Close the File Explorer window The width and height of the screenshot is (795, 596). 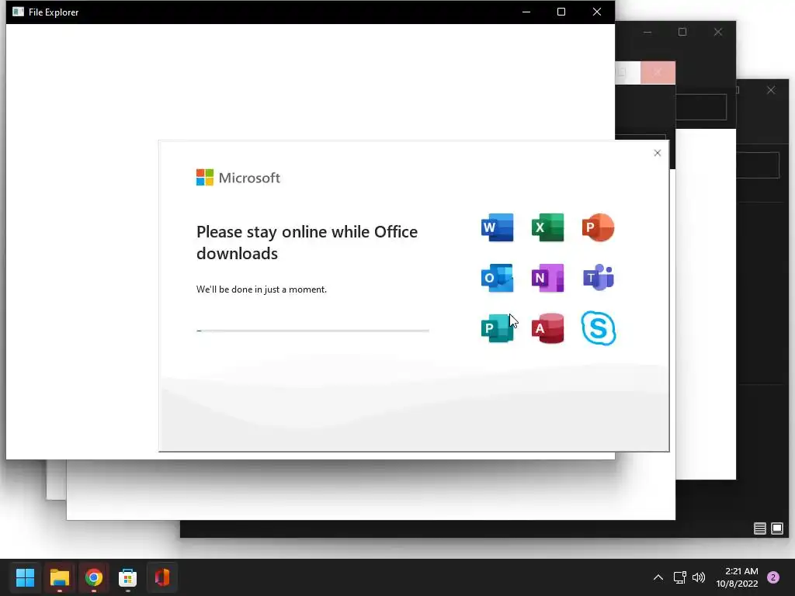[x=597, y=12]
